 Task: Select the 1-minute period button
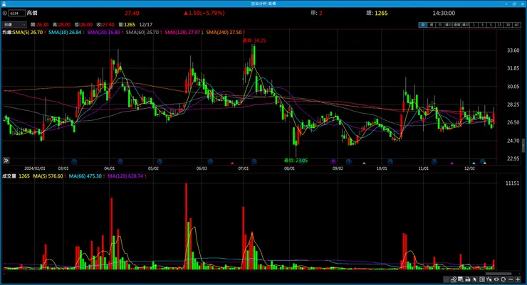[x=474, y=25]
